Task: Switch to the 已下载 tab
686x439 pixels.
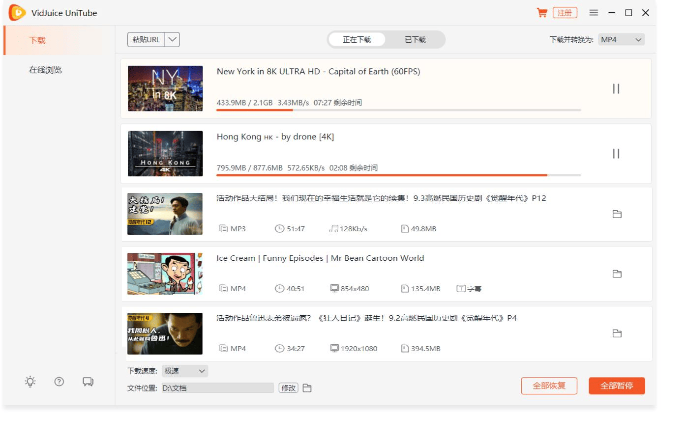Action: pos(415,40)
